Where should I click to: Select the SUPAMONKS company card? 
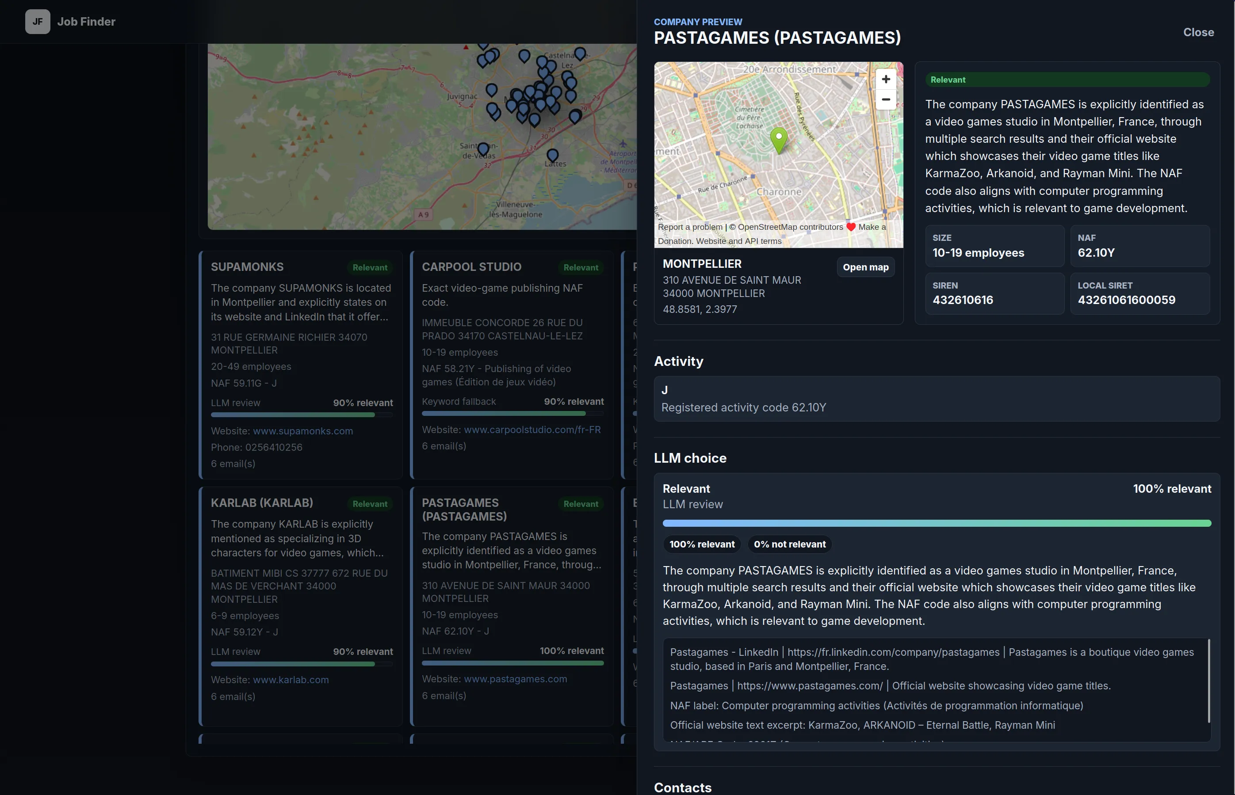click(301, 365)
